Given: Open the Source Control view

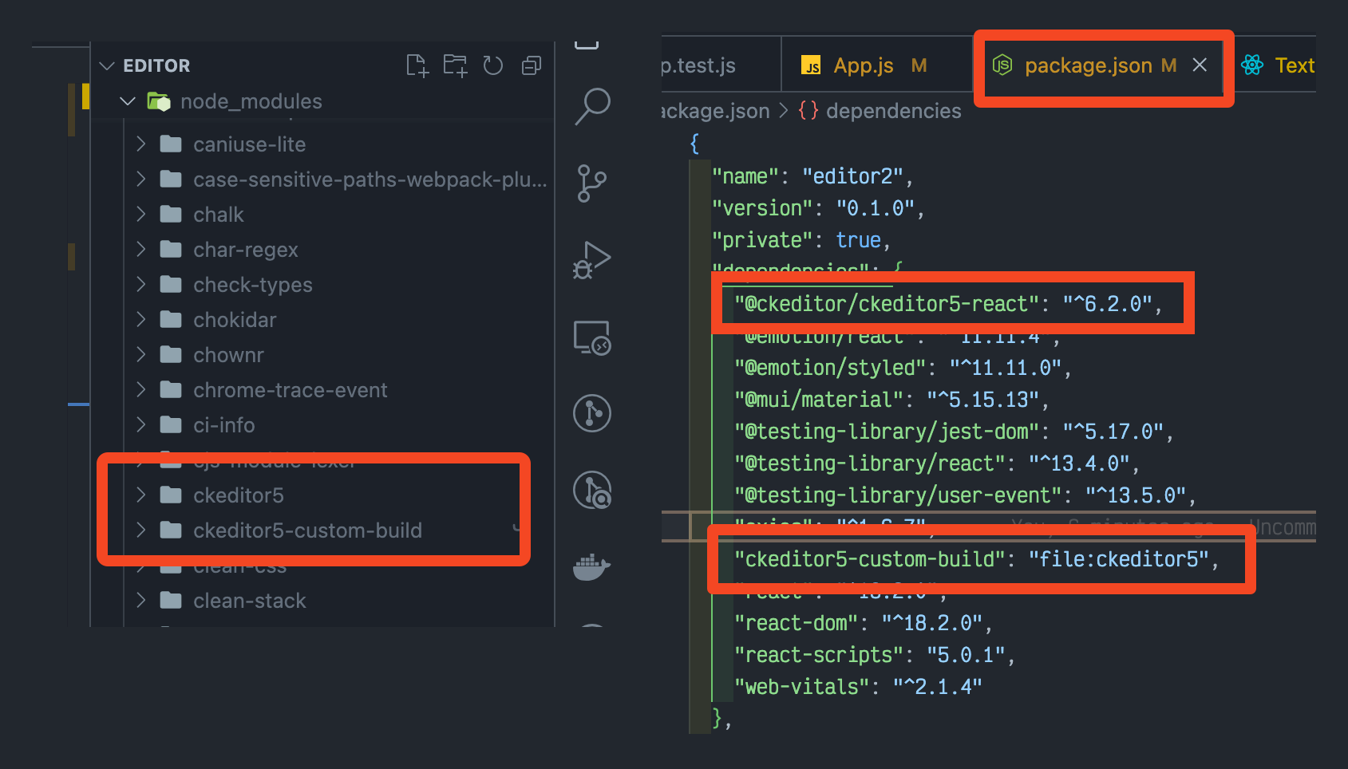Looking at the screenshot, I should coord(592,183).
